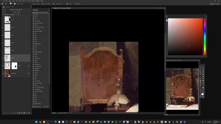
Task: Toggle eye icon of second layer from top
Action: click(x=3, y=28)
